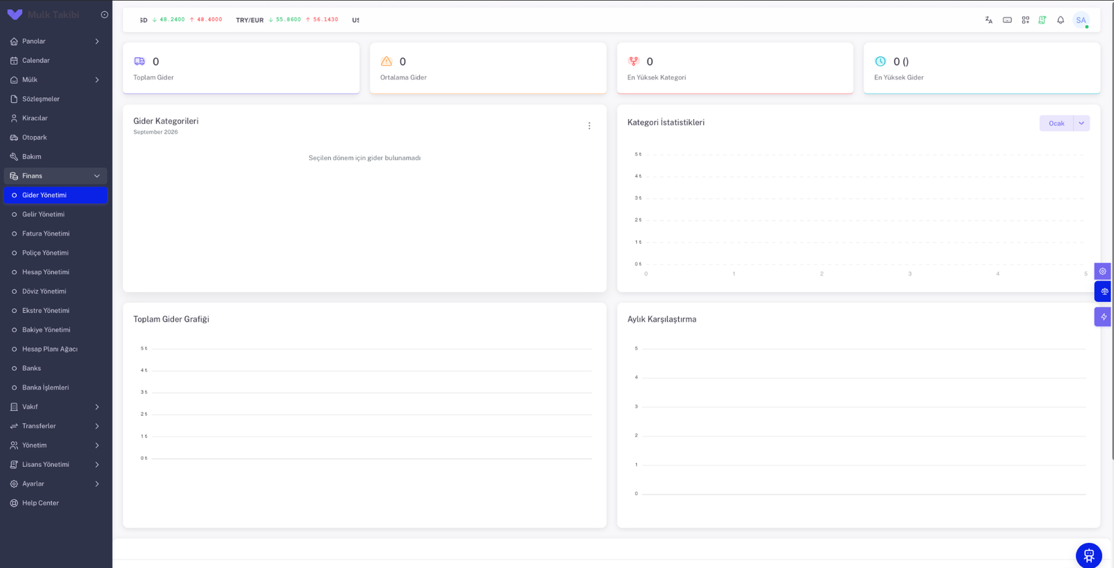Select Gelir Yönetimi submenu item

point(56,214)
